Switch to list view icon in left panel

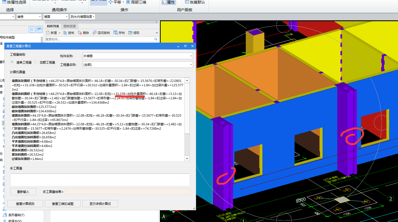coord(32,30)
